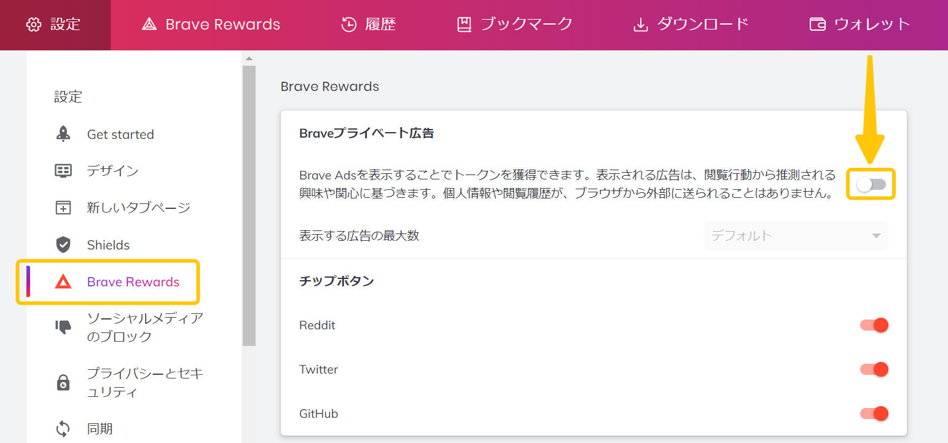
Task: Click the 設定 heading in the sidebar
Action: [68, 96]
